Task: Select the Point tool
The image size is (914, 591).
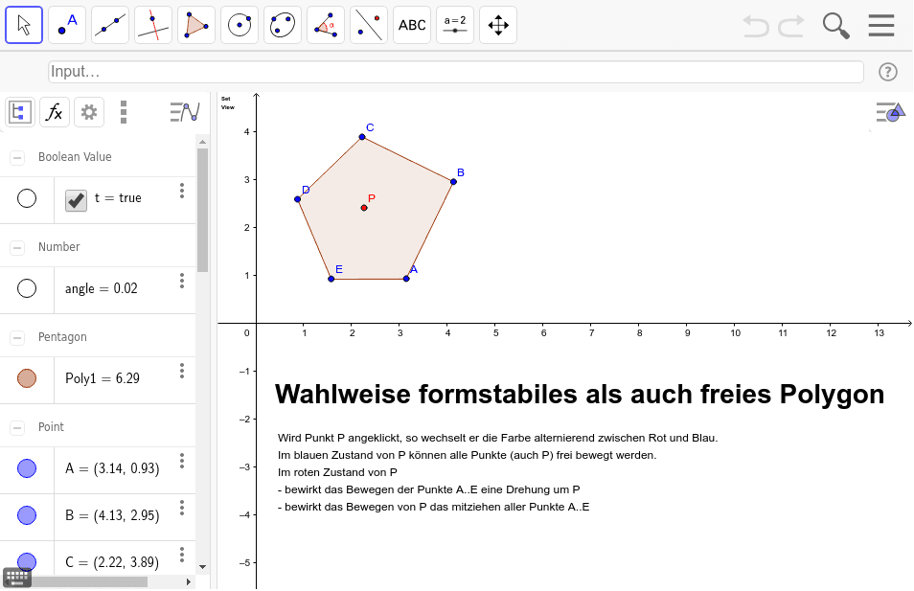Action: click(67, 25)
